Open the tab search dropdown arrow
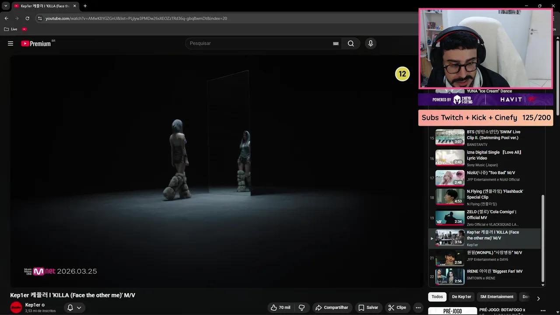 tap(6, 6)
